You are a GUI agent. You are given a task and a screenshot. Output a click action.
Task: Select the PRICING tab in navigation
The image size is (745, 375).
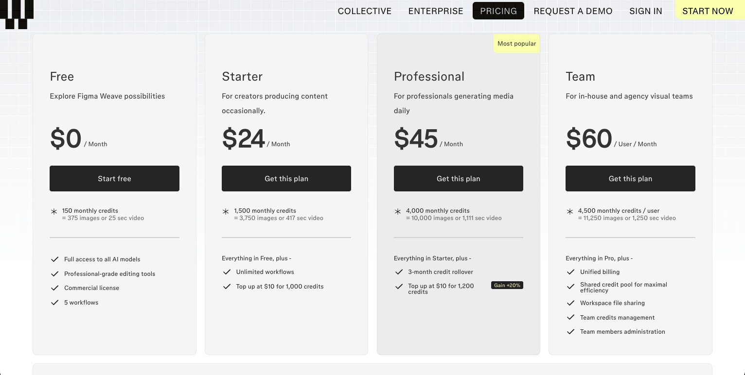coord(498,11)
